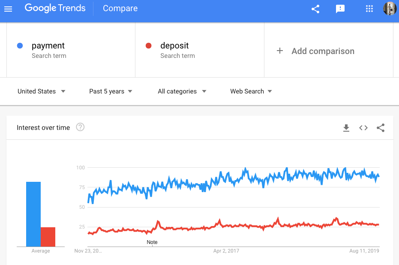
Task: Click the Note marker on the timeline
Action: (152, 242)
